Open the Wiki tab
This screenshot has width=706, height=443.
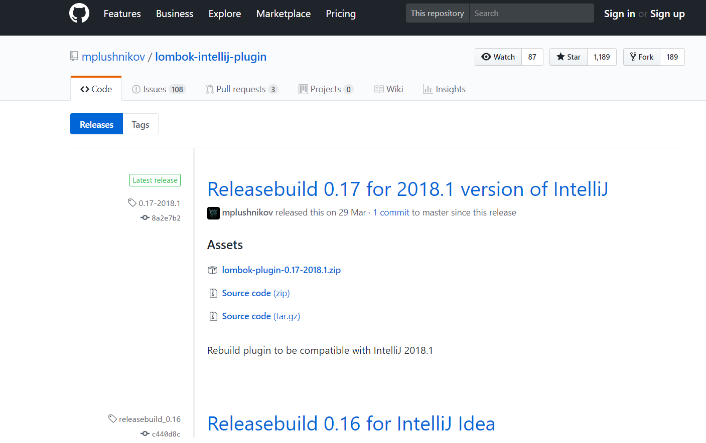pos(389,89)
